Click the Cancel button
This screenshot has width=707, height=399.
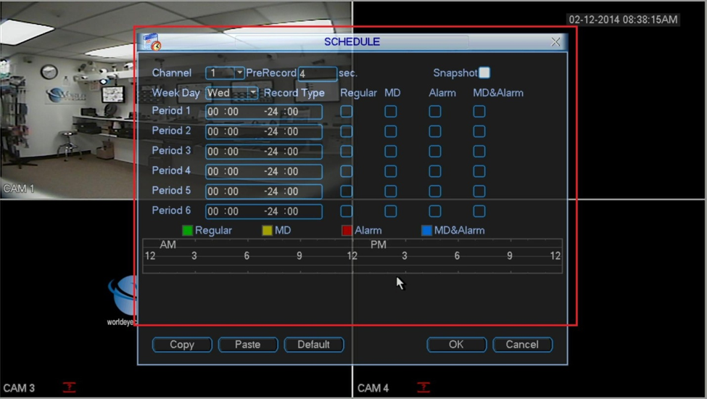522,345
